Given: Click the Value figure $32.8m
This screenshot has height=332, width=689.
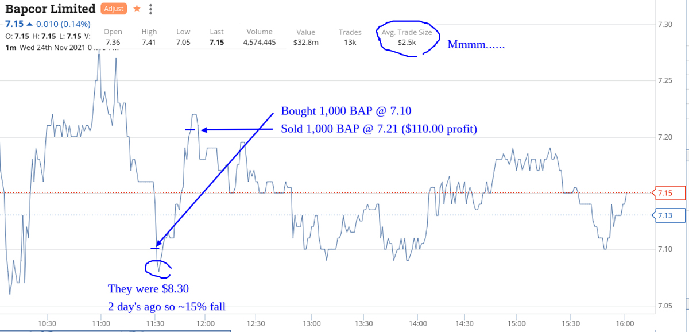Looking at the screenshot, I should pyautogui.click(x=306, y=42).
